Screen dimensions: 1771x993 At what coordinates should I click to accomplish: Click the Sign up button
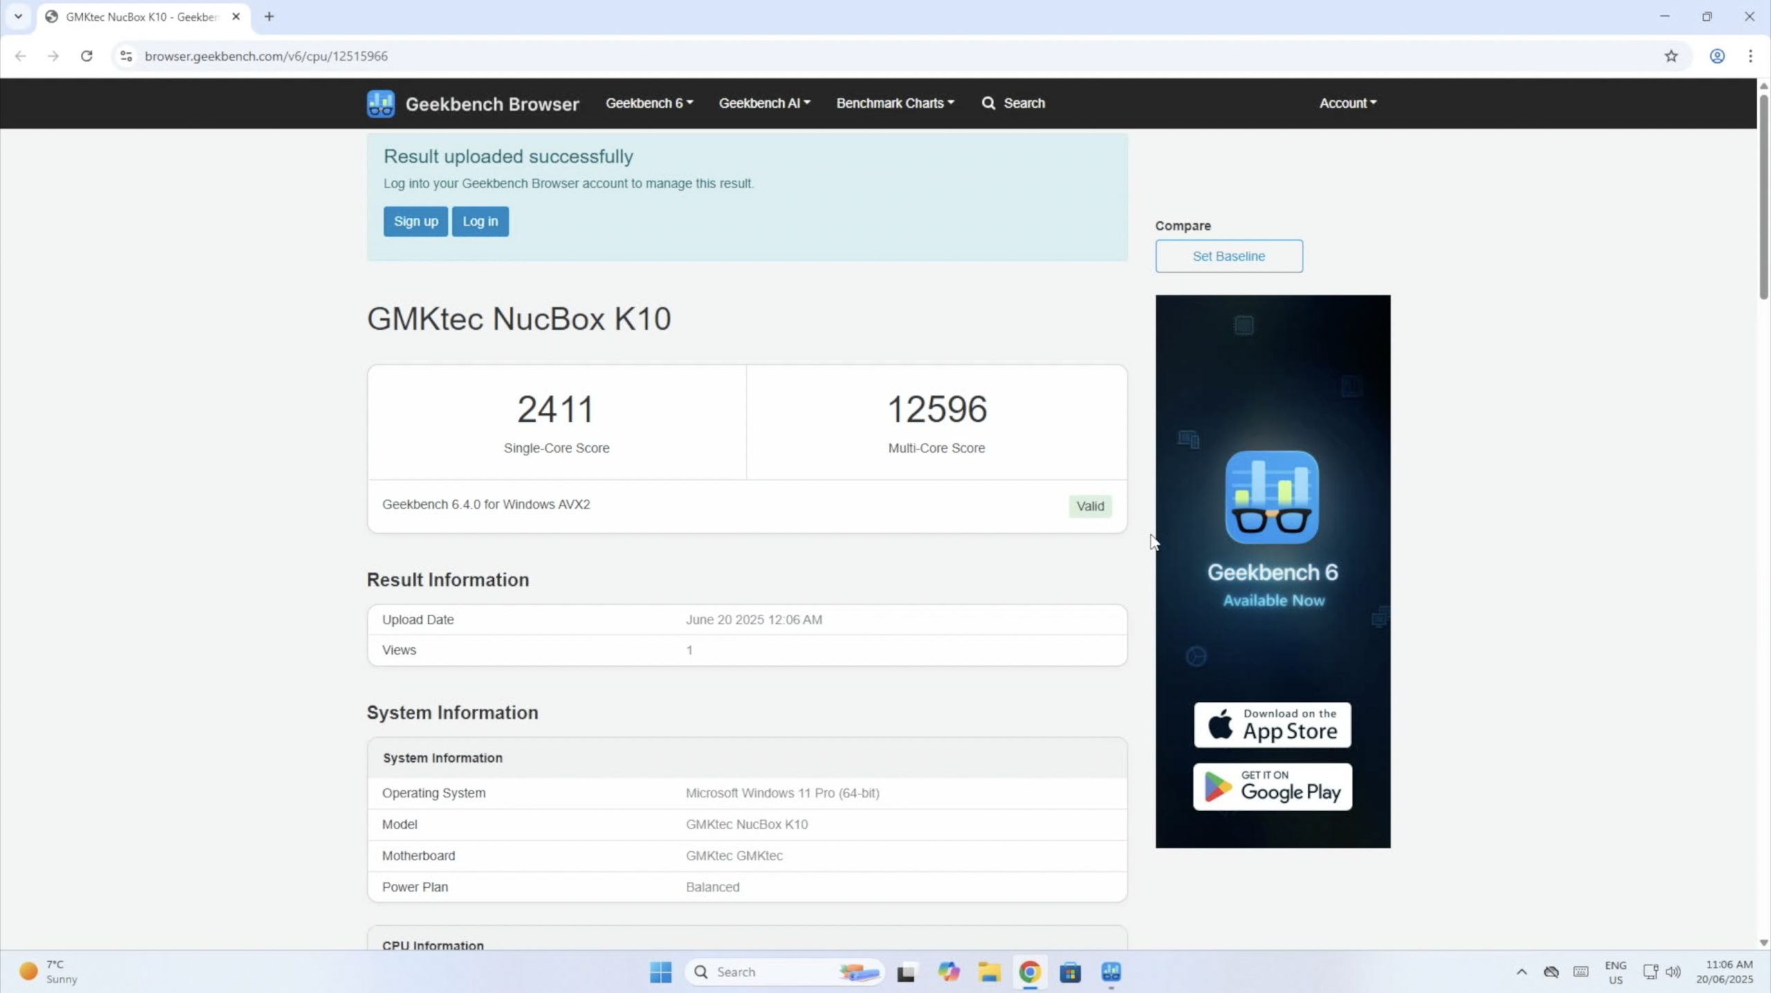[x=416, y=221]
